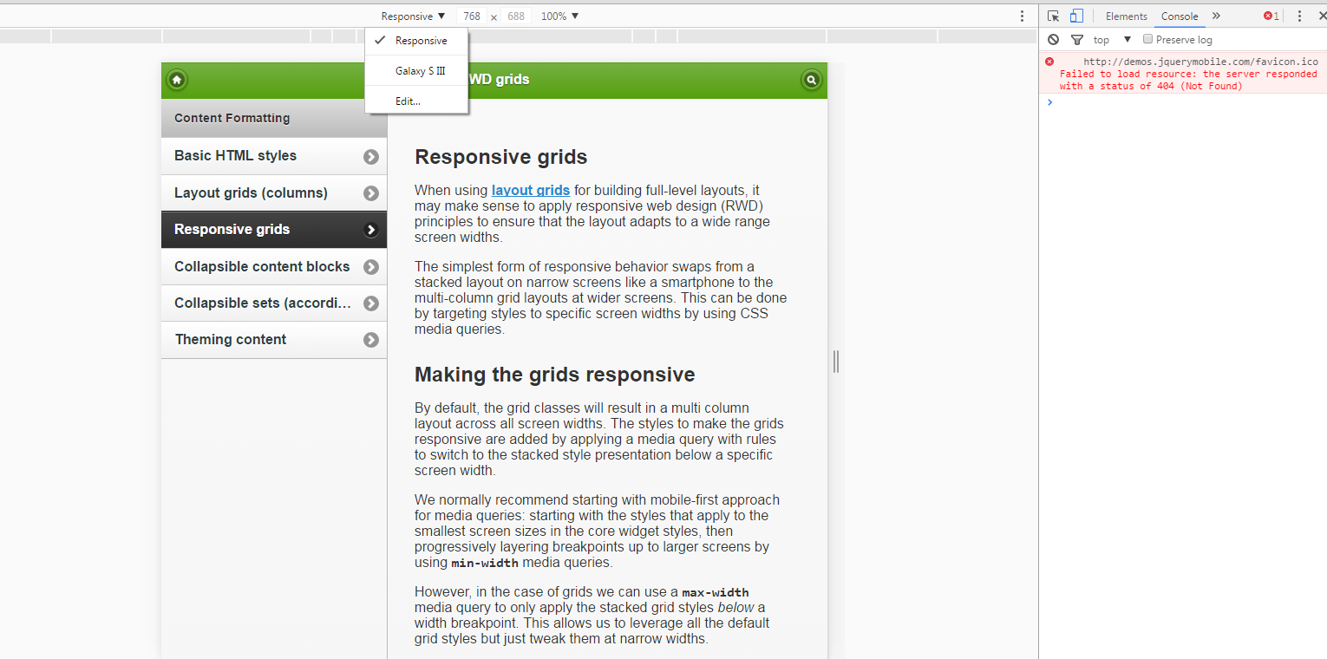Image resolution: width=1327 pixels, height=659 pixels.
Task: Open the Theming content list item
Action: point(274,340)
